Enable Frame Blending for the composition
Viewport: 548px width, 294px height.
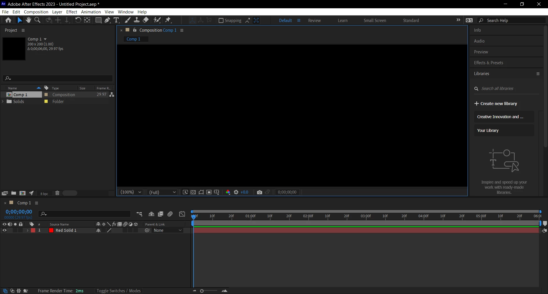[x=161, y=214]
